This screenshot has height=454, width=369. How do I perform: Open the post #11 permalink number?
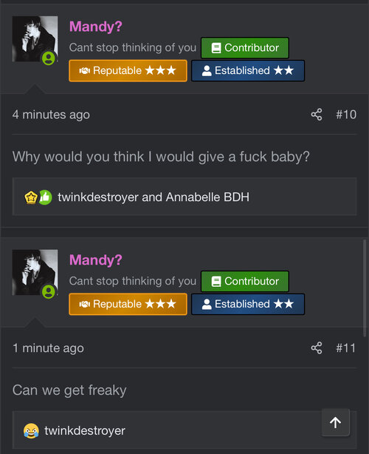tap(345, 348)
